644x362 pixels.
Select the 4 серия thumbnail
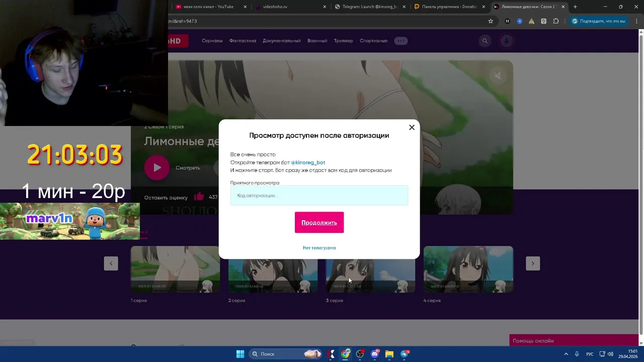click(x=468, y=269)
